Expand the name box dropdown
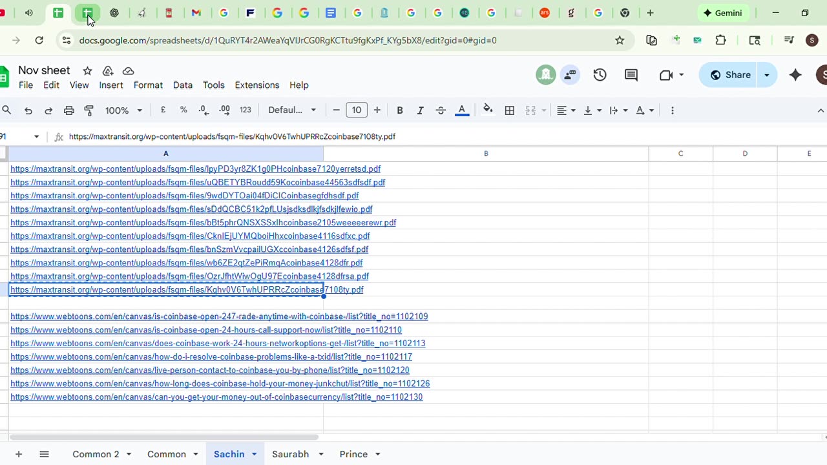 pyautogui.click(x=36, y=137)
